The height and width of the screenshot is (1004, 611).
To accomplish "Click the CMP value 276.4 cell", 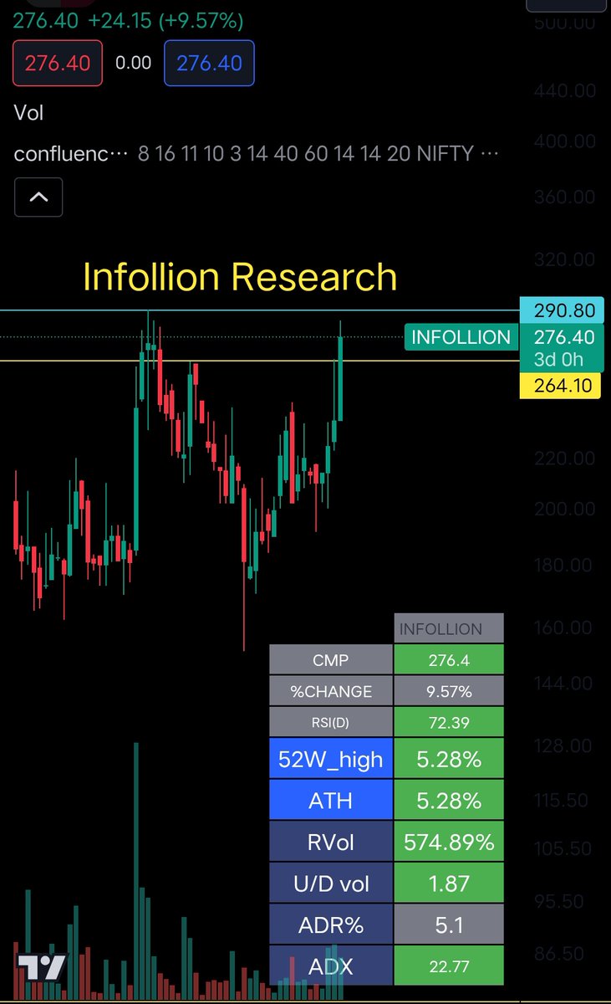I will coord(449,660).
